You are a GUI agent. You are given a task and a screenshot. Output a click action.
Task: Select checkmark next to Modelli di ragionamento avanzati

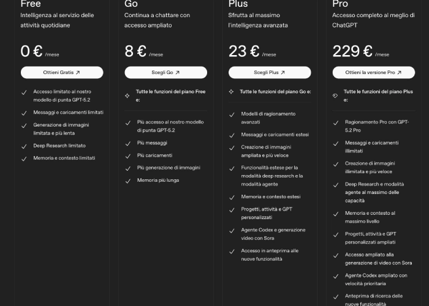pos(232,114)
